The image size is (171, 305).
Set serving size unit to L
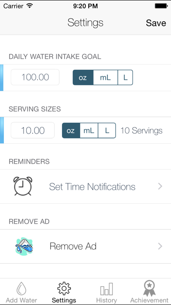[107, 130]
